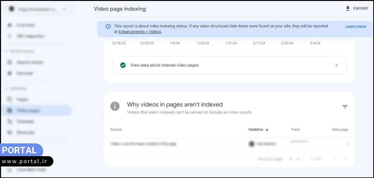Click the 1/9/24 chart date label

coord(175,43)
